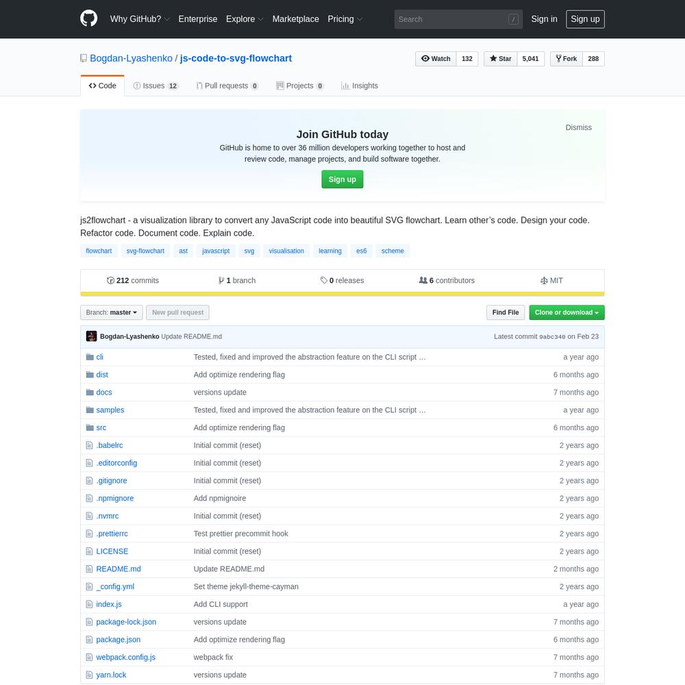685x685 pixels.
Task: Click the MIT license scale icon
Action: [544, 280]
